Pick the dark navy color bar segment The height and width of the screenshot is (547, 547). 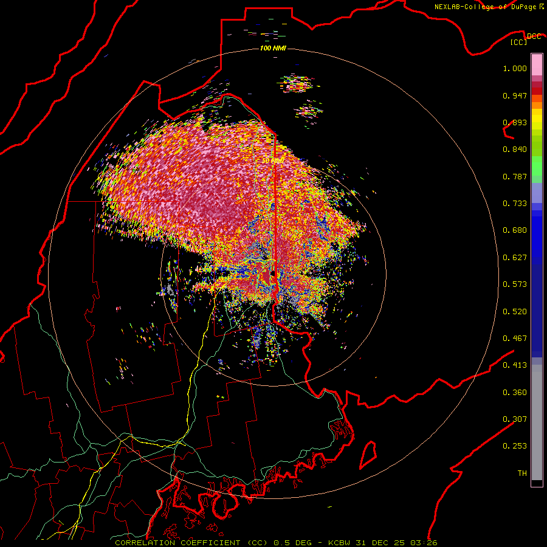pos(537,307)
